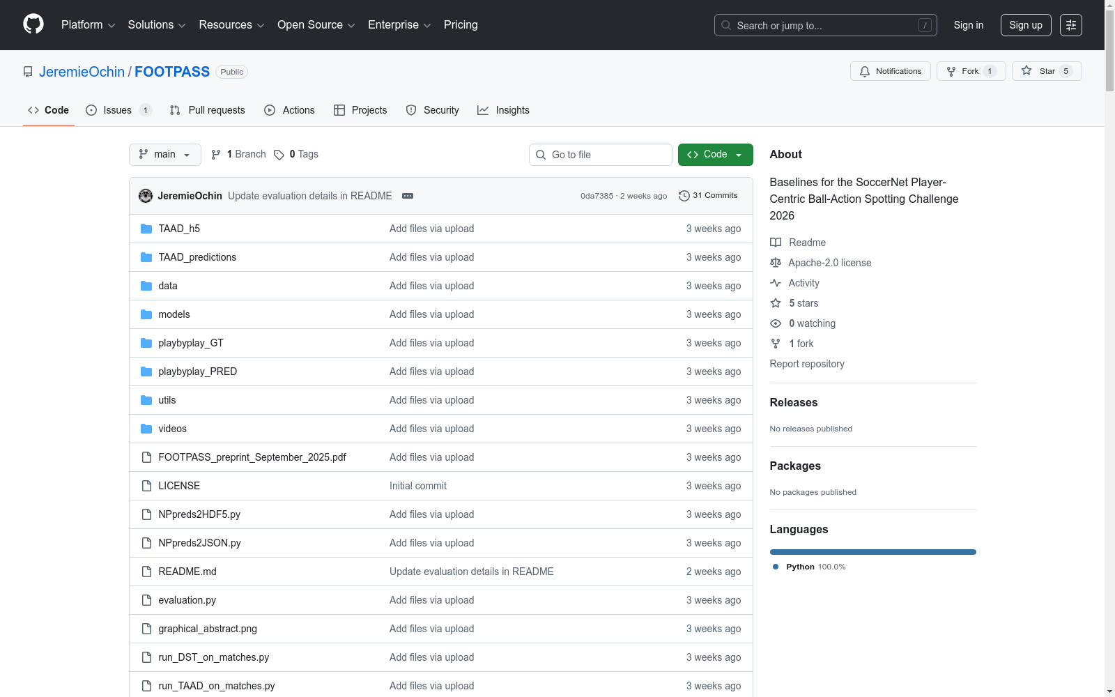Open FOOTPASS_preprint_September_2025.pdf file
The width and height of the screenshot is (1115, 697).
click(252, 457)
